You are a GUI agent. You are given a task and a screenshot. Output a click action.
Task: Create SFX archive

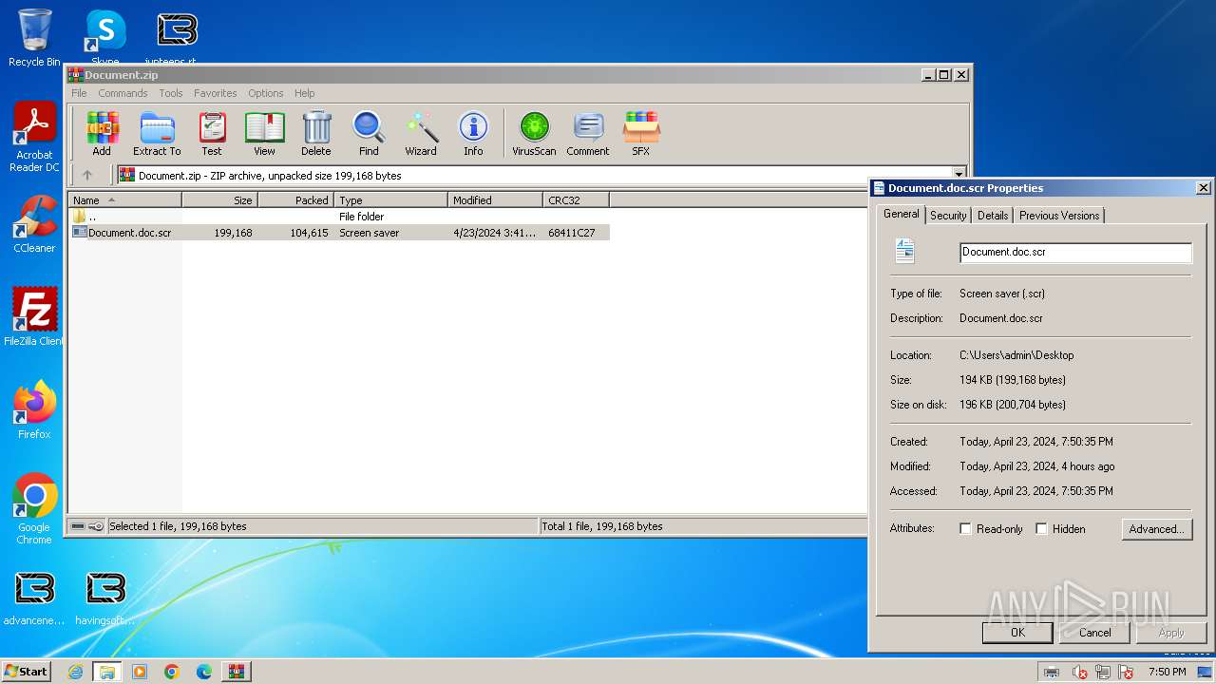coord(641,133)
